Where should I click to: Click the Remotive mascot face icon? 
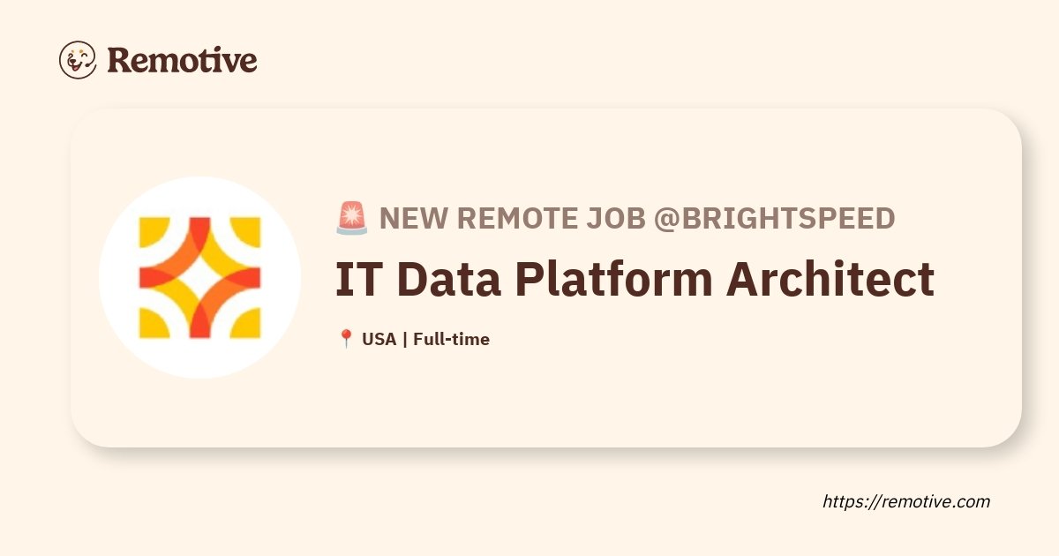coord(78,60)
